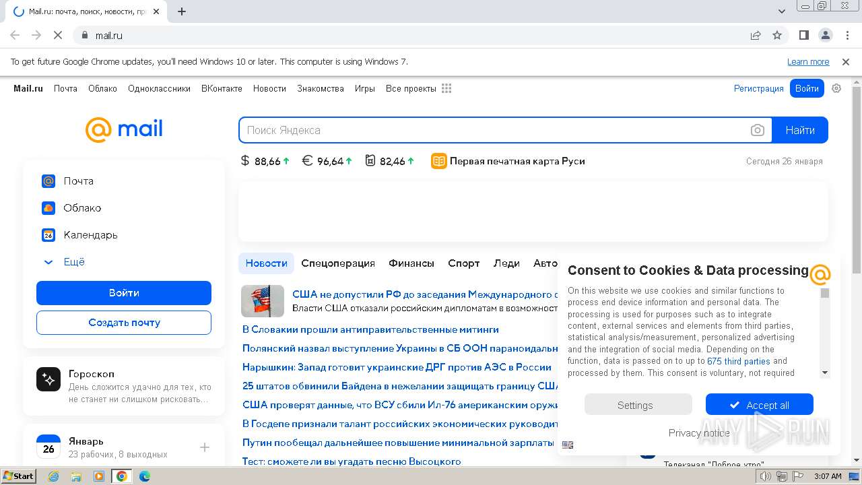This screenshot has height=485, width=862.
Task: Click the Первая печатная карта Руси book icon
Action: click(x=439, y=161)
